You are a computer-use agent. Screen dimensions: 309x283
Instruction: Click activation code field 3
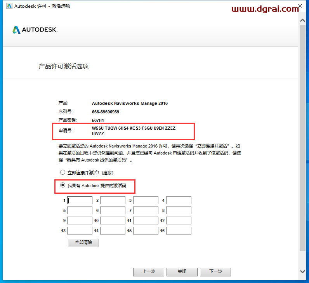[x=146, y=200]
